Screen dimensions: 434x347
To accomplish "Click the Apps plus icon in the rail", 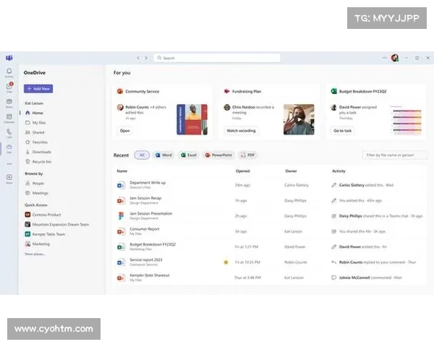I will coord(9,178).
